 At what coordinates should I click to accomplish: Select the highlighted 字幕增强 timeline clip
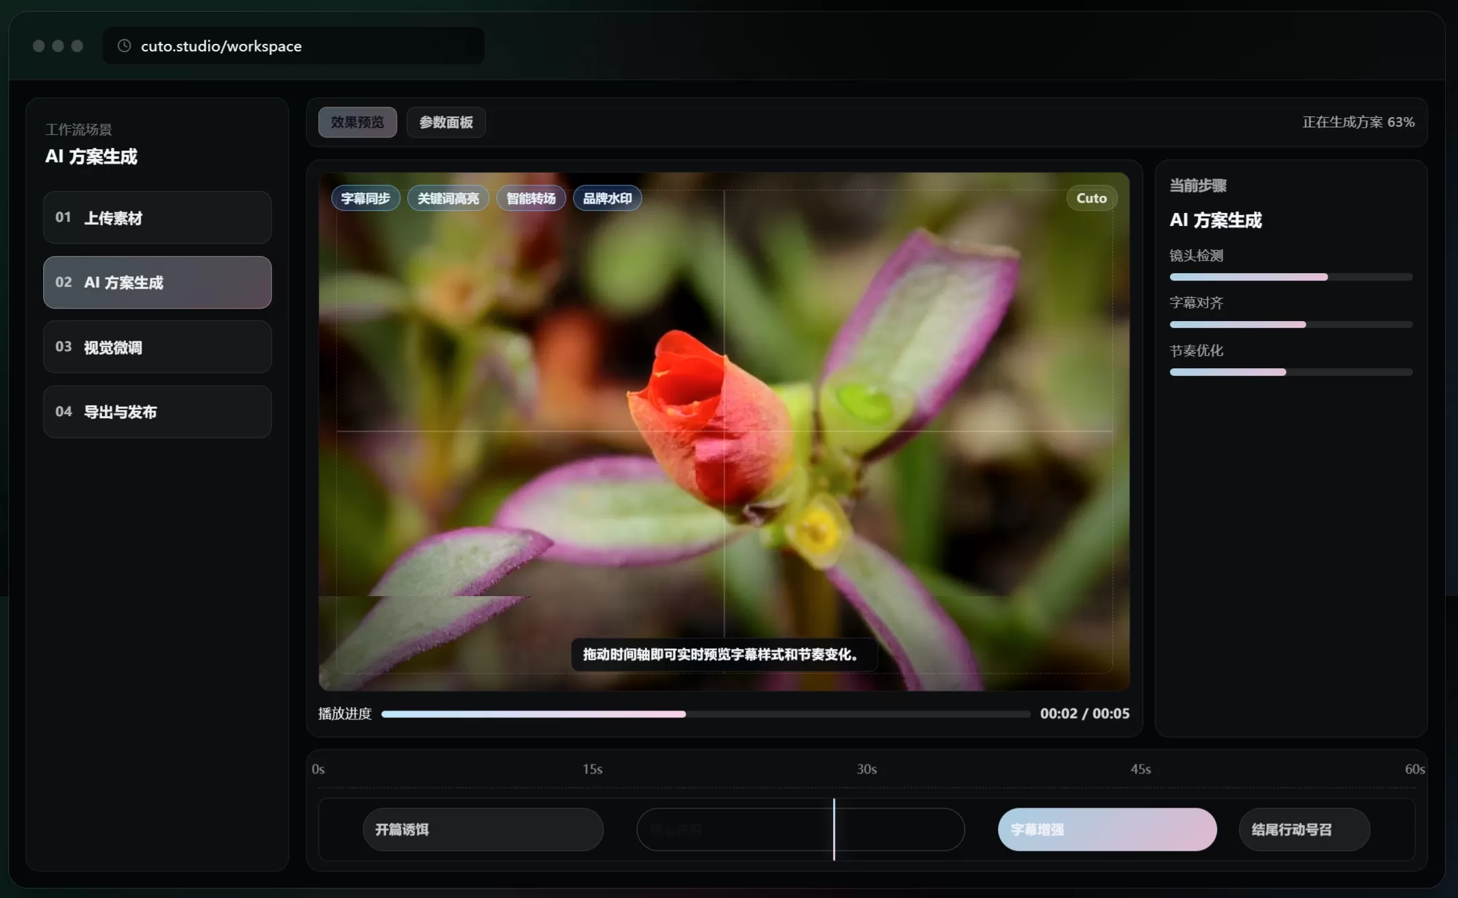[x=1107, y=830]
